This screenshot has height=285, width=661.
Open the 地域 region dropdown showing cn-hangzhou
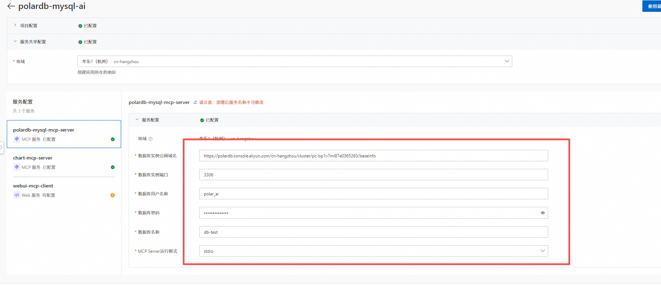tap(294, 61)
